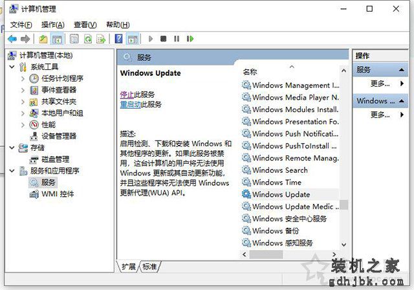
Task: Select the 本地用户和组 icon
Action: coord(34,113)
